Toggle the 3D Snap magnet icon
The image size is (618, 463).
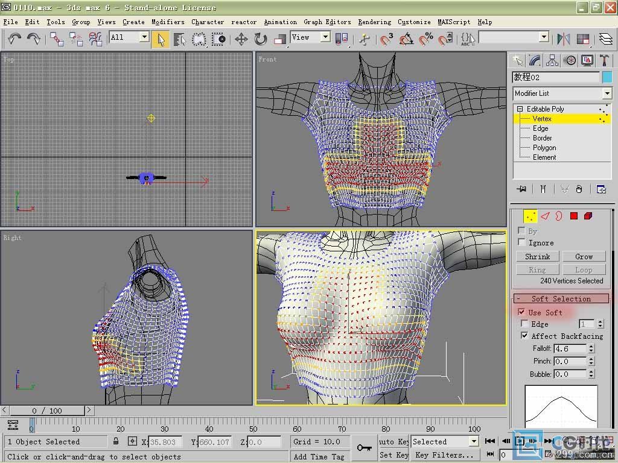387,39
